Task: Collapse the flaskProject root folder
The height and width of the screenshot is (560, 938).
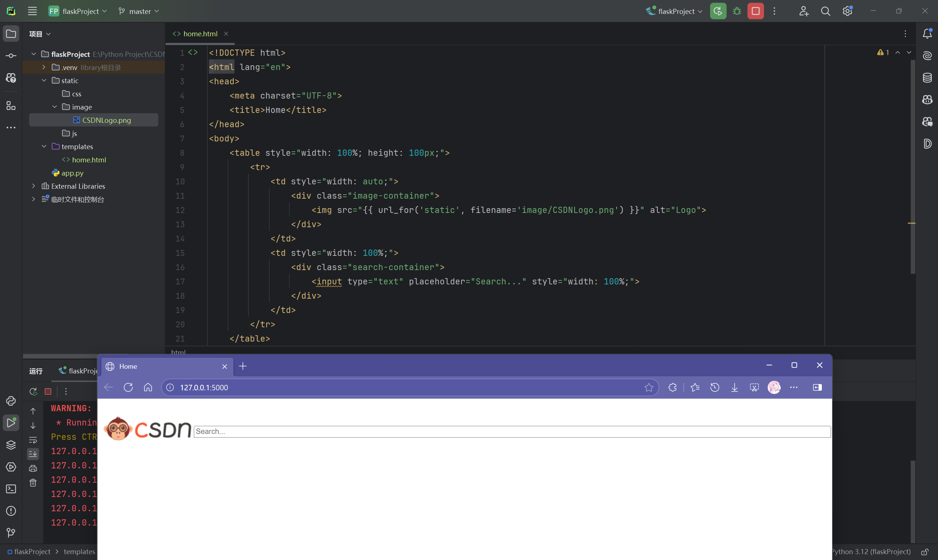Action: pyautogui.click(x=34, y=54)
